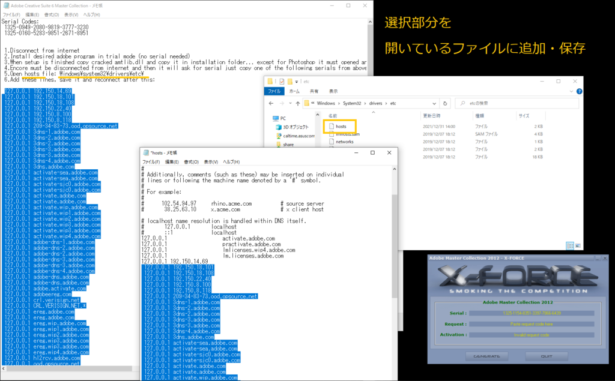Click the scroll up arrow in Explorer navigation pane
This screenshot has width=615, height=381.
(317, 115)
